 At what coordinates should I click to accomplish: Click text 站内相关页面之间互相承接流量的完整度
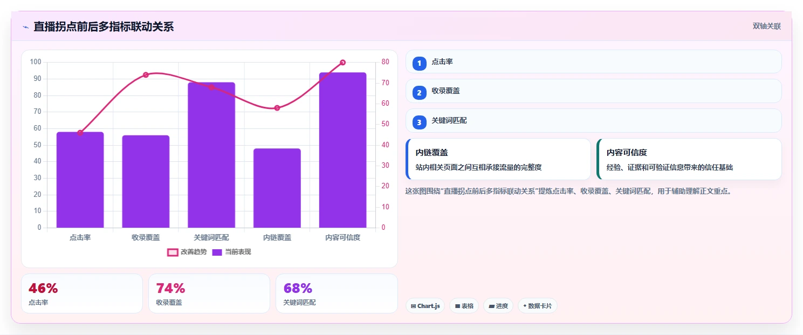(x=478, y=167)
